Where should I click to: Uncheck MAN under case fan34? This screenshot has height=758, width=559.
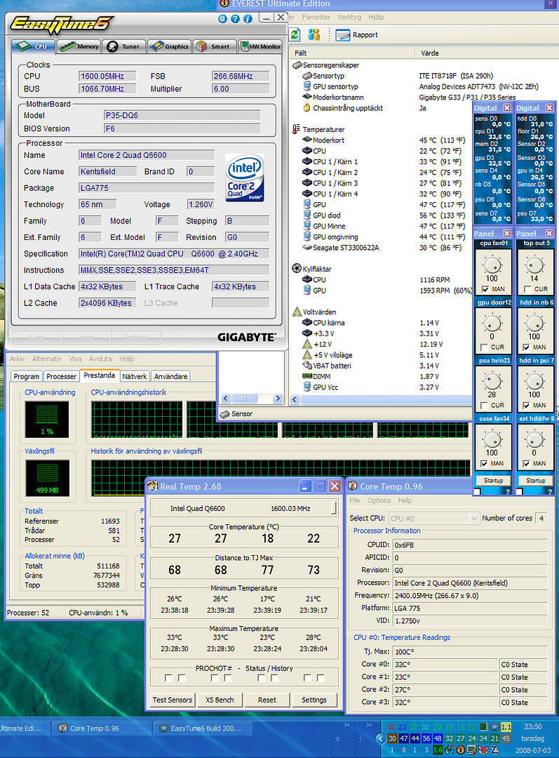point(484,463)
